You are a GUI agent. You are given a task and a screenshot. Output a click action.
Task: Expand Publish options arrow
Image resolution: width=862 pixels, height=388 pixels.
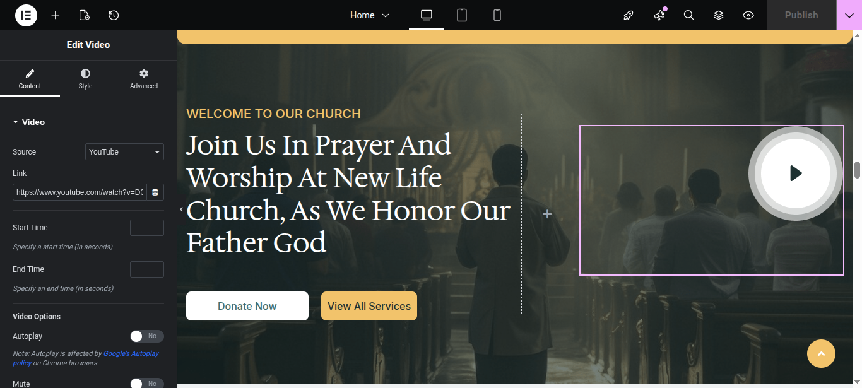pyautogui.click(x=849, y=15)
